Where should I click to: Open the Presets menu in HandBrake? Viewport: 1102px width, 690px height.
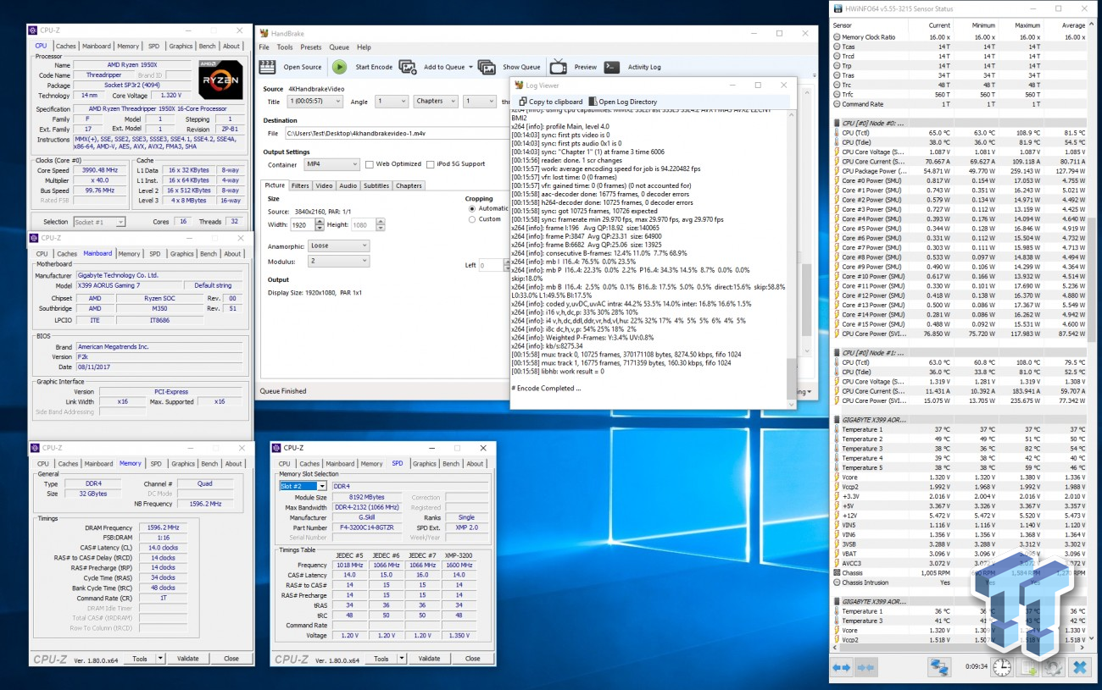(311, 47)
